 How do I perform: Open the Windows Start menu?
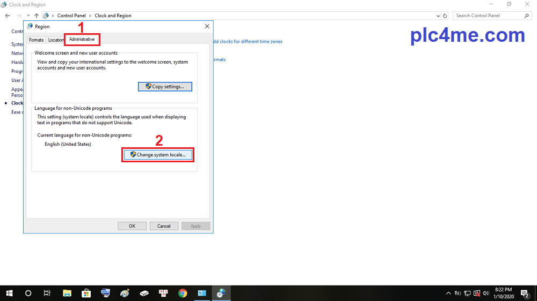(x=9, y=293)
